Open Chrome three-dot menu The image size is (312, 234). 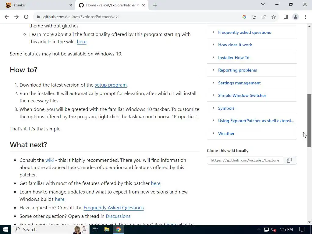coord(305,17)
